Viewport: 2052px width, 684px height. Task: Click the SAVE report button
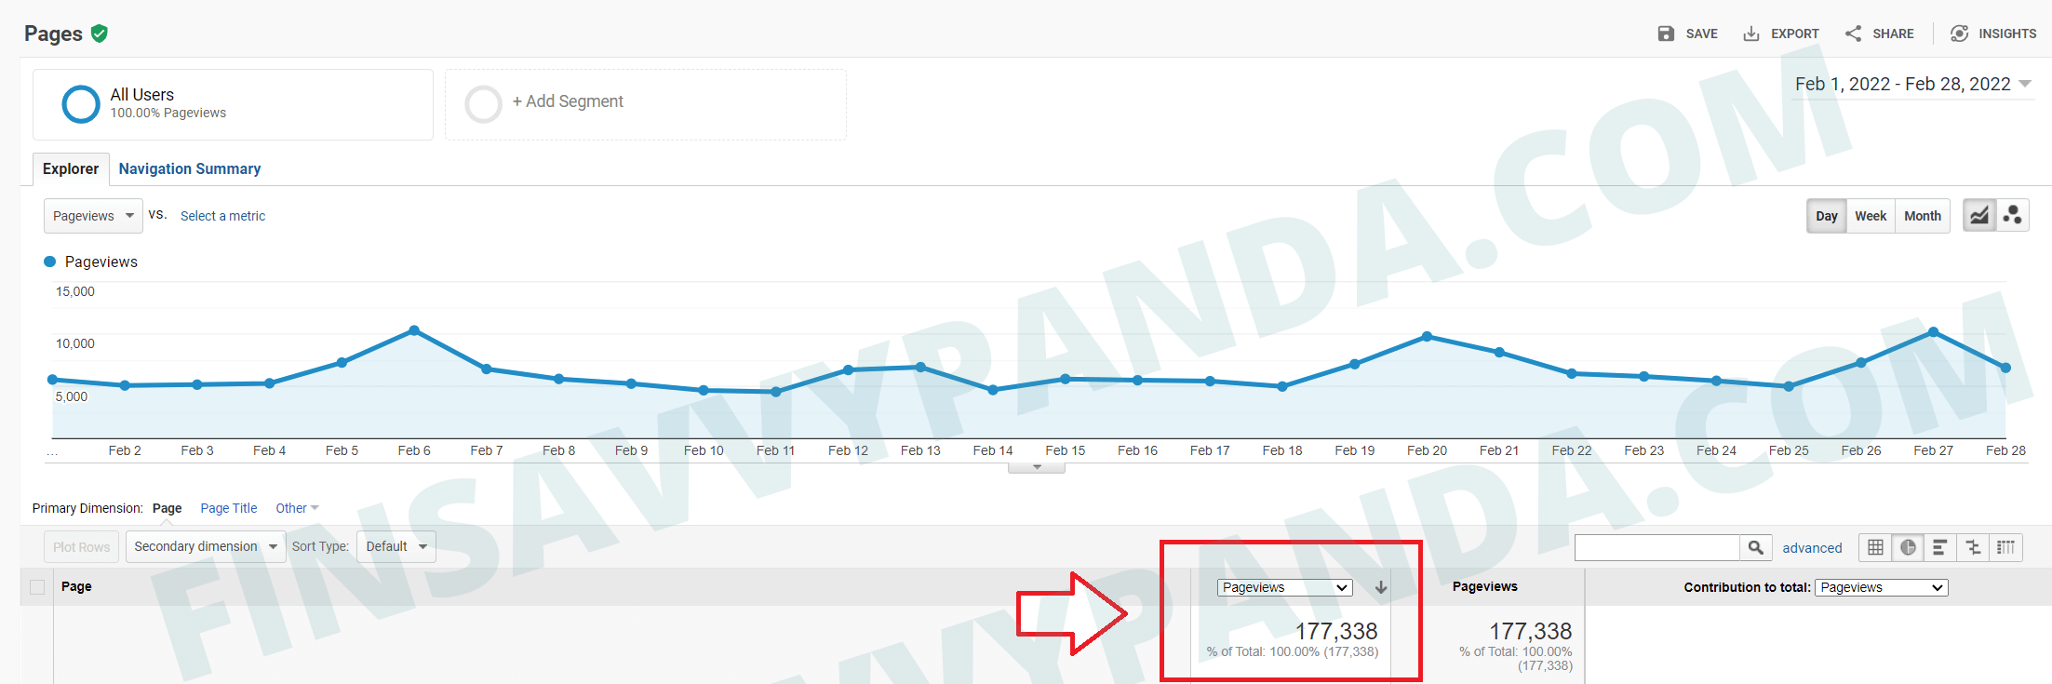(x=1688, y=34)
